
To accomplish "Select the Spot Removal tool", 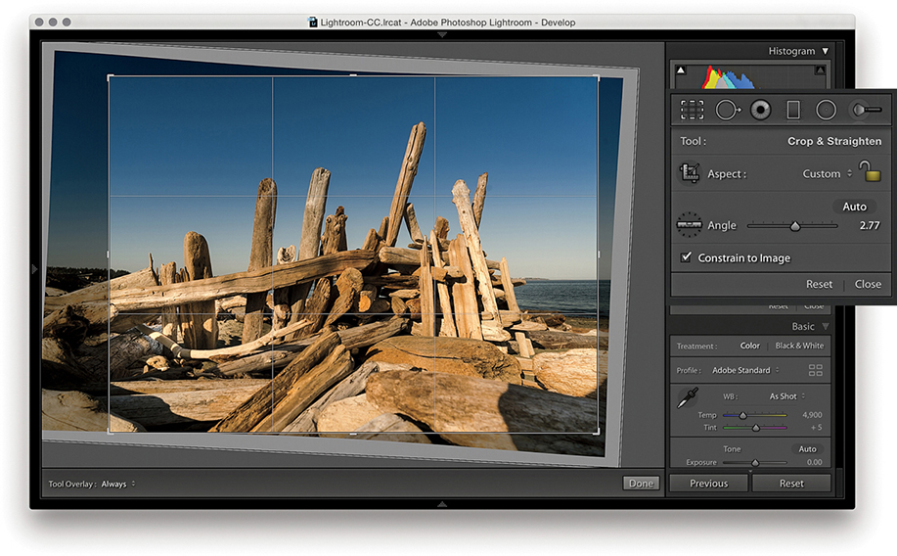I will tap(728, 110).
